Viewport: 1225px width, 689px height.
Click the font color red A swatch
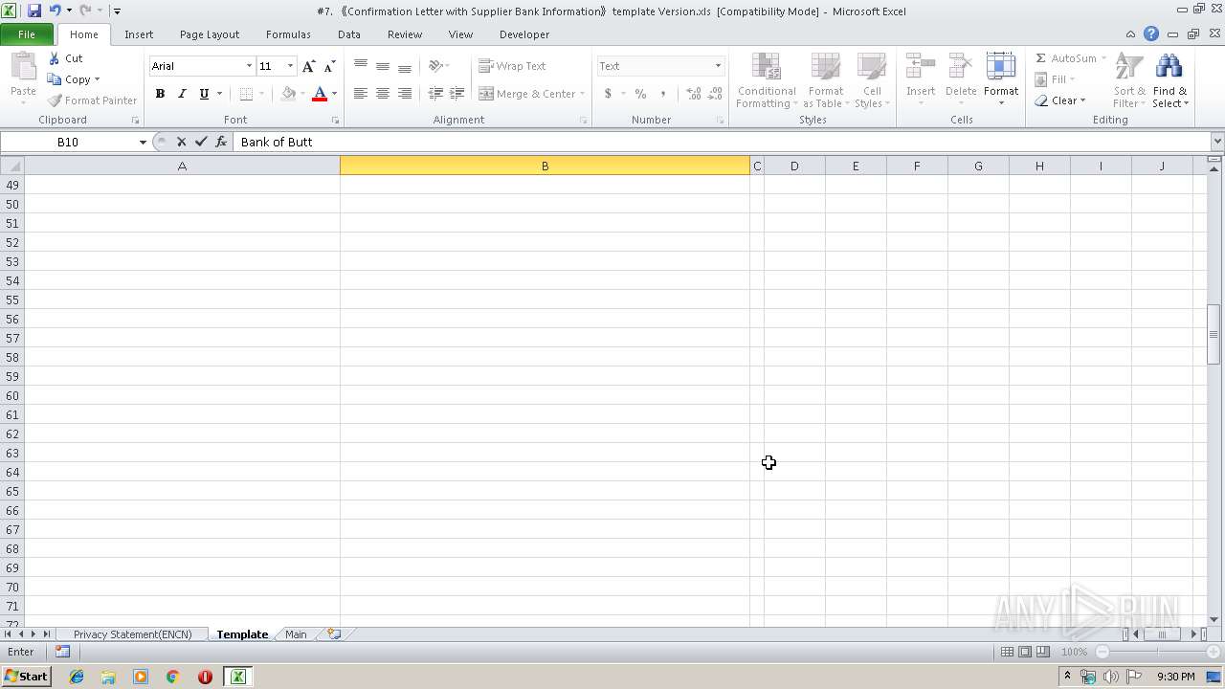click(320, 94)
